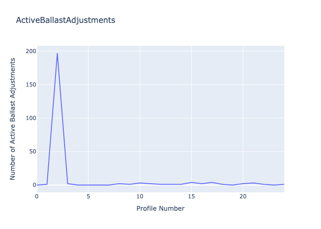Click the Number of Active Ballast Adjustments y-axis title
Viewport: 321px width, 229px height.
pyautogui.click(x=13, y=119)
